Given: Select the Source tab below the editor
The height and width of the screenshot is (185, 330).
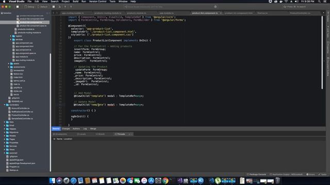Looking at the screenshot, I should point(56,129).
